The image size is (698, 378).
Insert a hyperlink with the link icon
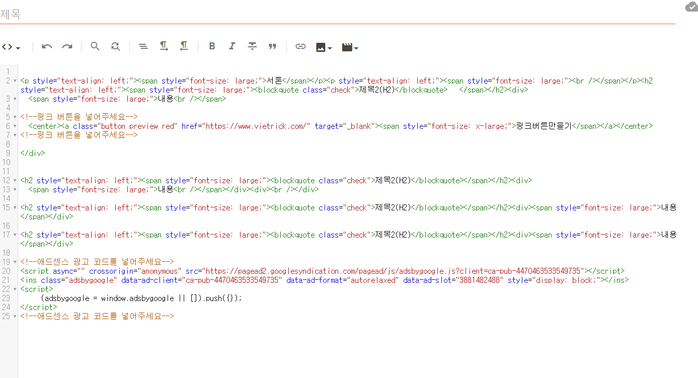(x=300, y=46)
